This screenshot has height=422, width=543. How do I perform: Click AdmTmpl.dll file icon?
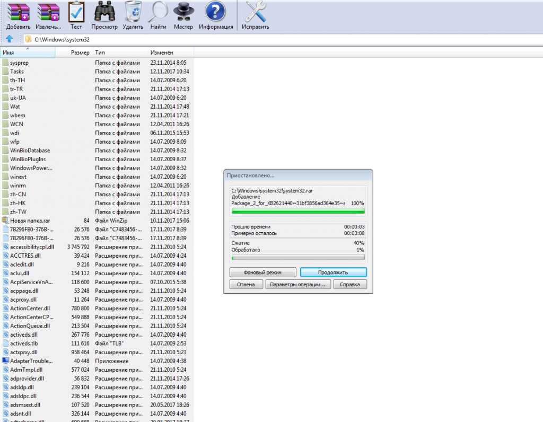[5, 370]
